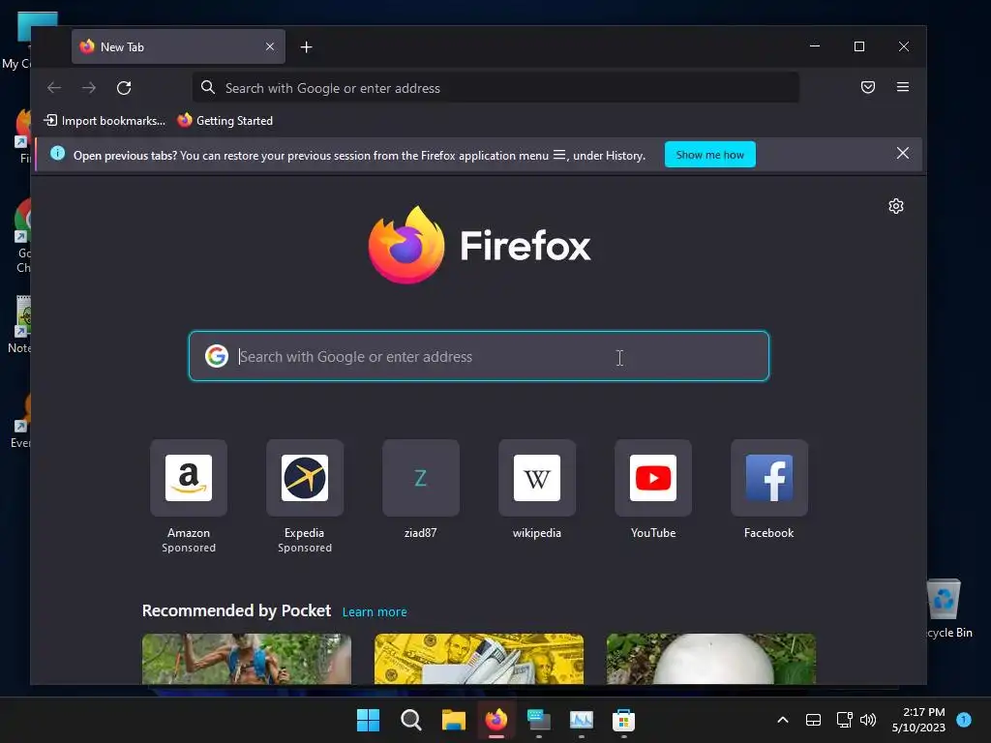
Task: Open the YouTube shortcut tile
Action: click(x=653, y=478)
